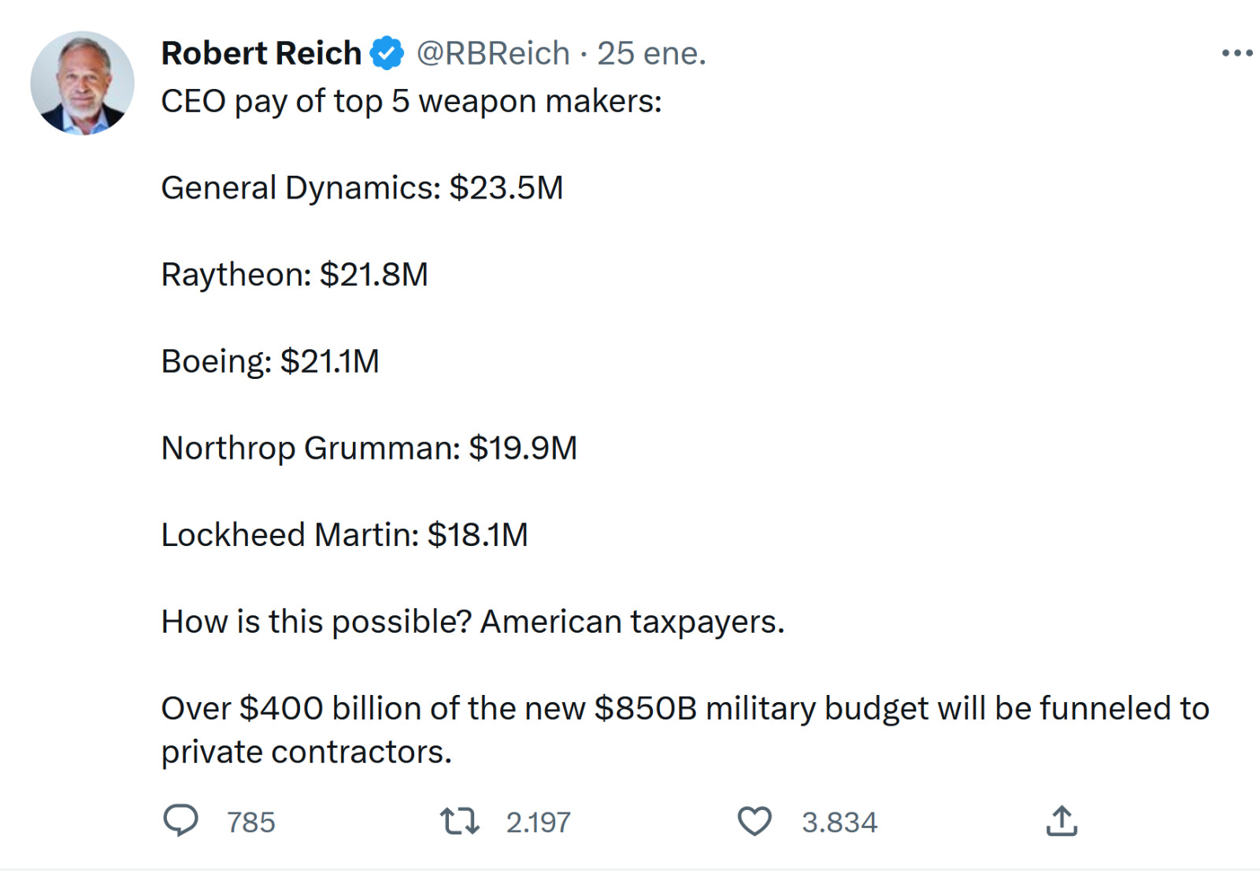Click the share upload arrow icon
Viewport: 1260px width, 888px height.
coord(1062,821)
